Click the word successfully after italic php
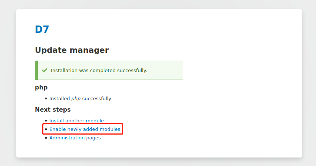Screen dimensions: 316x166 [x=97, y=99]
